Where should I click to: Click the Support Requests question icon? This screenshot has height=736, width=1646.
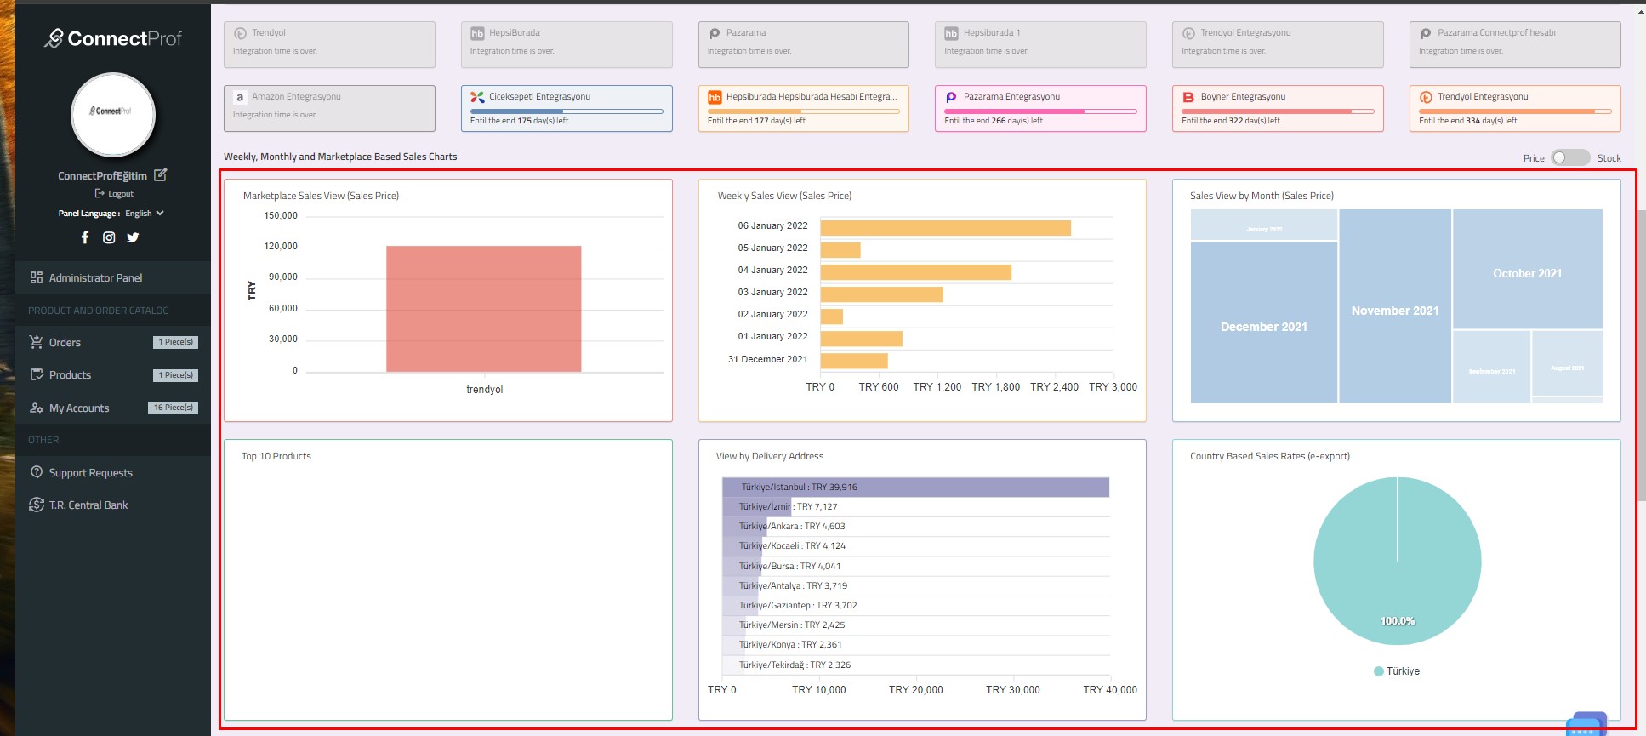point(37,472)
